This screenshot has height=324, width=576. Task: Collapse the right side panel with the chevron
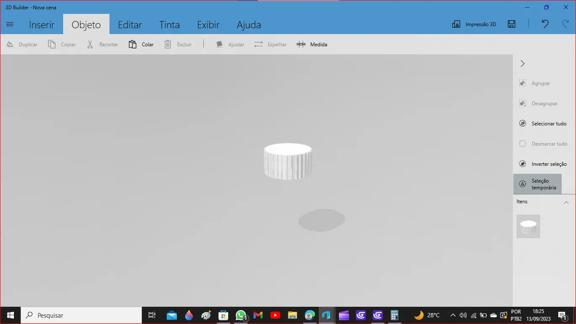coord(523,64)
